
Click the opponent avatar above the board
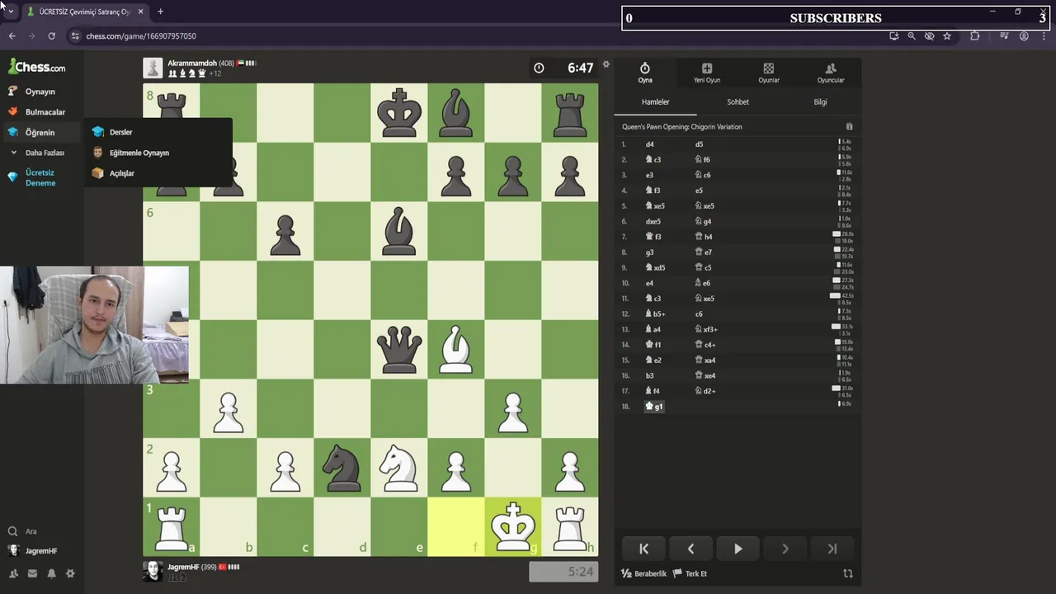[153, 68]
